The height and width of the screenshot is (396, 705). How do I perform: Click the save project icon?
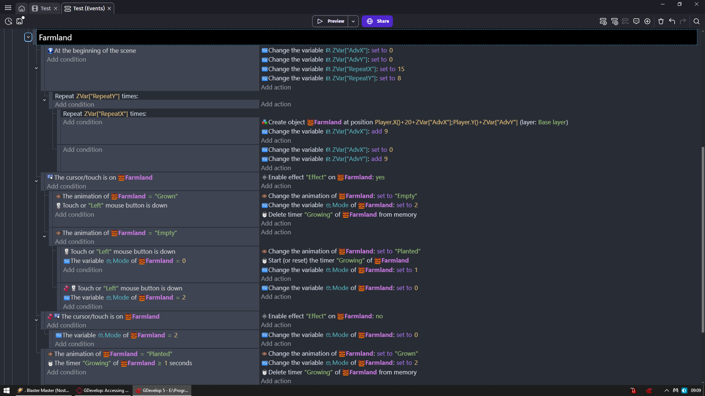[19, 21]
